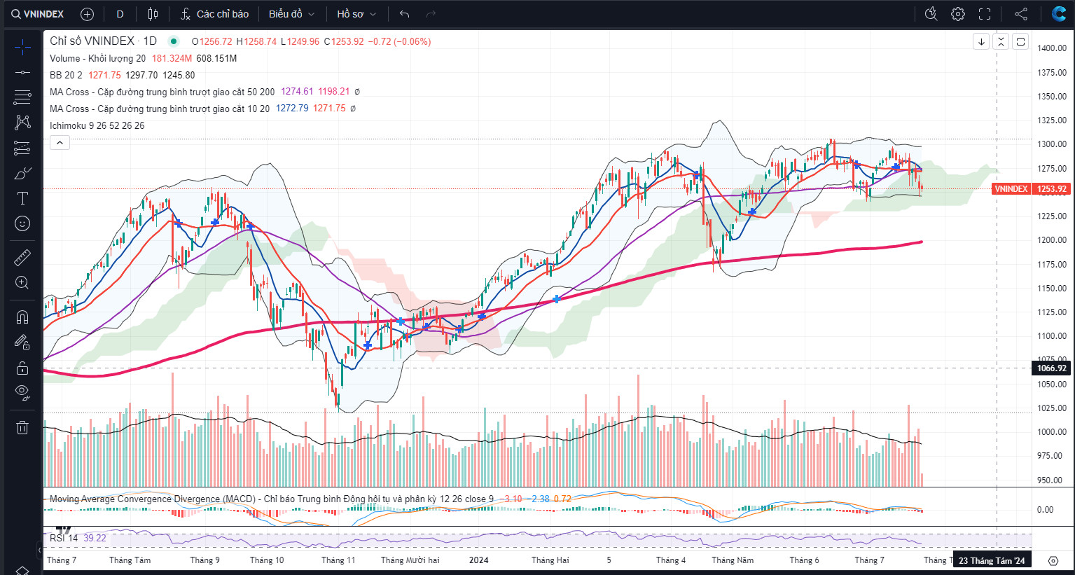Click the 608.151M volume value

click(216, 58)
